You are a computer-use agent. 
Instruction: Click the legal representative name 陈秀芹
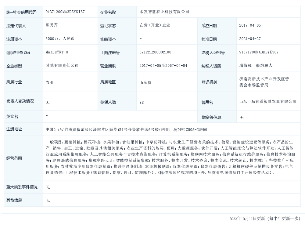(51, 25)
